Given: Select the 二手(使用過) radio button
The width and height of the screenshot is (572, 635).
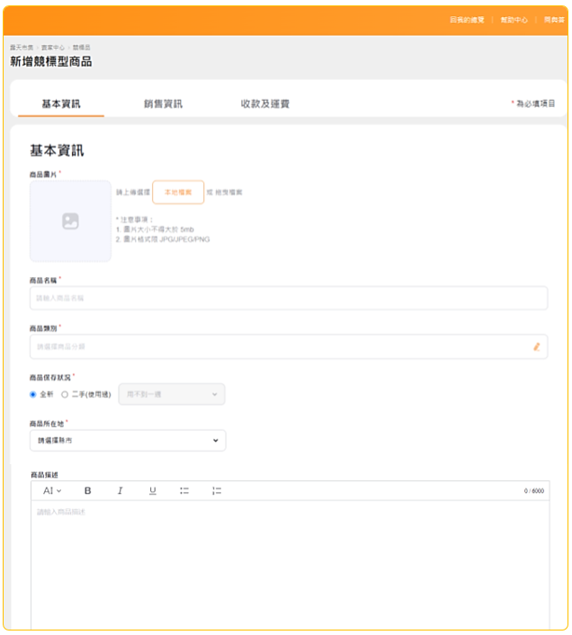Looking at the screenshot, I should pyautogui.click(x=65, y=394).
